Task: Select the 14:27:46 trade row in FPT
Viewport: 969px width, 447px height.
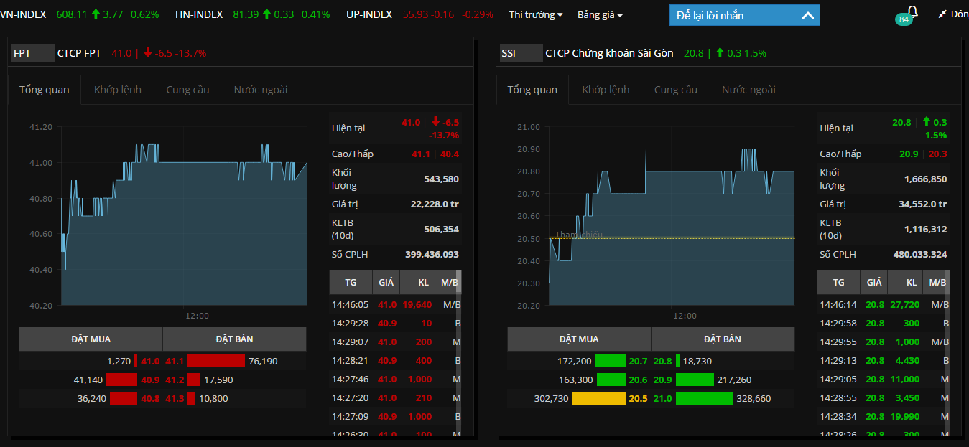Action: tap(395, 379)
